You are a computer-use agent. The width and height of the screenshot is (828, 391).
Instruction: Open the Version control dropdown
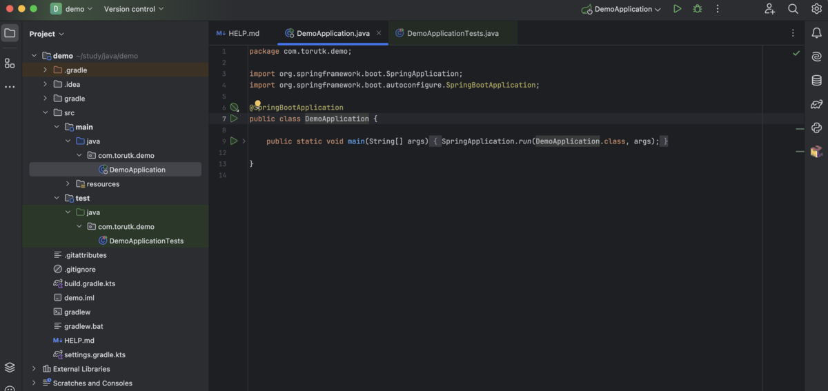click(134, 9)
